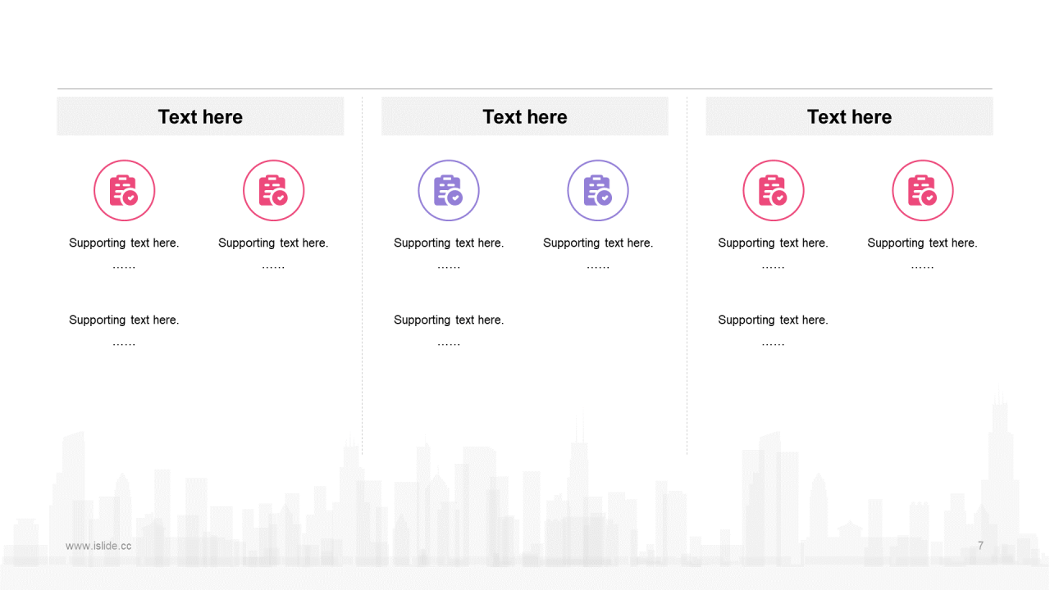Click the slide number 7 in footer
The image size is (1050, 590).
pos(980,546)
